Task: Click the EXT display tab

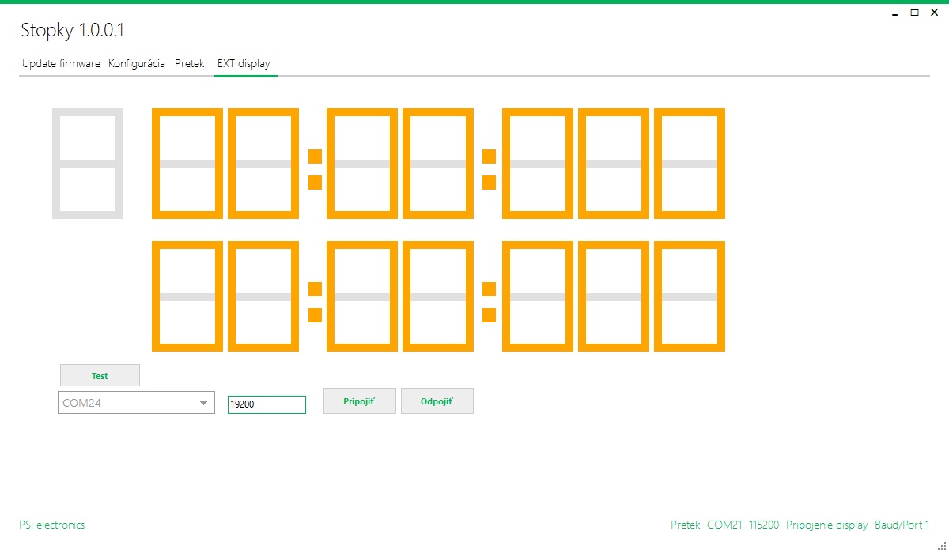Action: point(244,63)
